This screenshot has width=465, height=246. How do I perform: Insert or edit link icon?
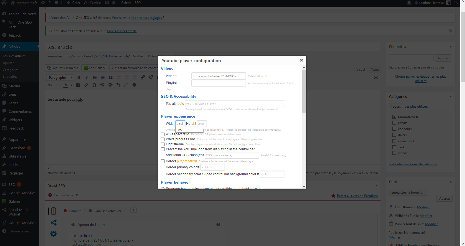point(143,78)
